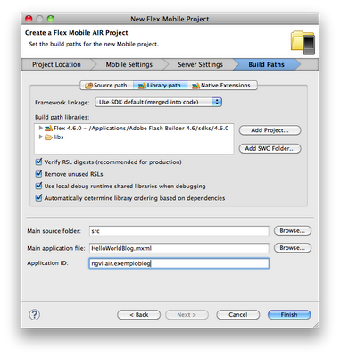Go to Project Location step
Viewport: 340px width, 357px height.
pyautogui.click(x=56, y=64)
